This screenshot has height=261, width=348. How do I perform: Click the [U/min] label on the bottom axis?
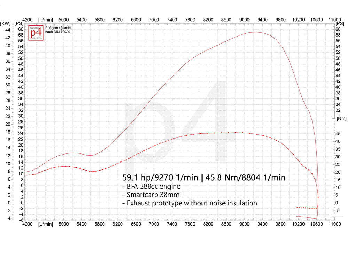(46, 224)
